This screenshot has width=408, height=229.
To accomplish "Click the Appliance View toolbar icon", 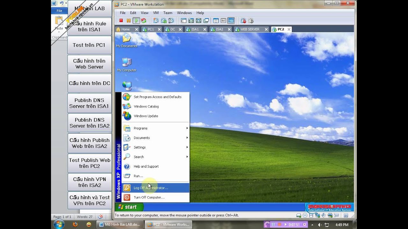I will [x=223, y=21].
